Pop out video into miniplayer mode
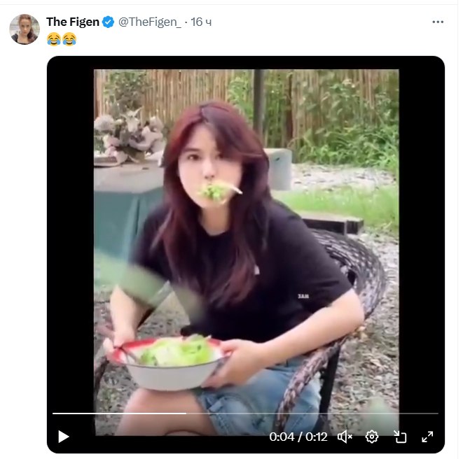This screenshot has height=459, width=463. click(x=400, y=437)
